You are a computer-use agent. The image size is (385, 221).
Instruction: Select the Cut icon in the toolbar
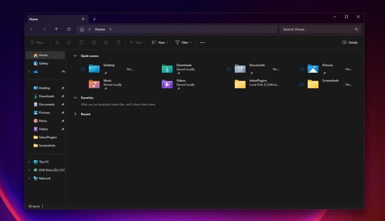[x=57, y=42]
